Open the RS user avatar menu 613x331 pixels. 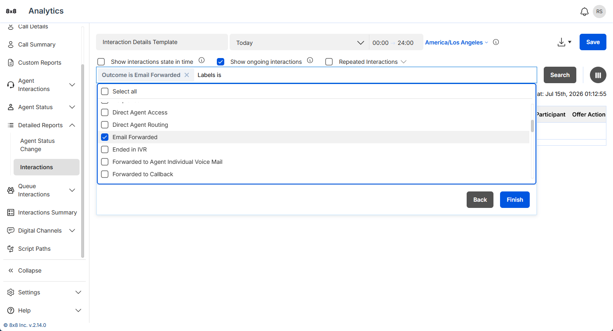pos(599,12)
